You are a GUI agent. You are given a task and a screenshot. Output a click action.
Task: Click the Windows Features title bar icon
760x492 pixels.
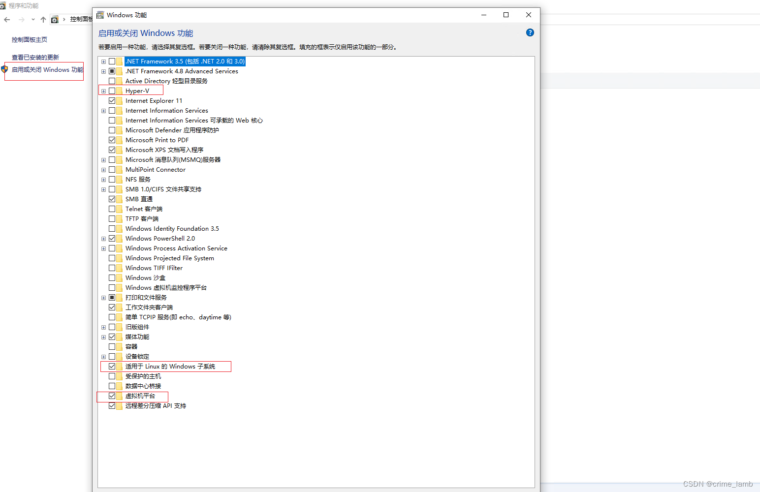(x=100, y=15)
